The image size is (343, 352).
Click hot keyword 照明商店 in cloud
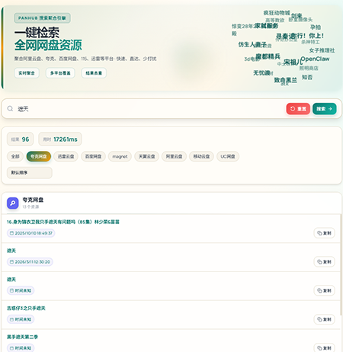[x=309, y=68]
